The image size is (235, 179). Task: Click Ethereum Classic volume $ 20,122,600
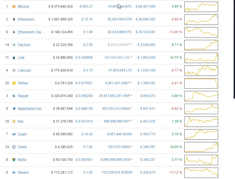pos(145,32)
